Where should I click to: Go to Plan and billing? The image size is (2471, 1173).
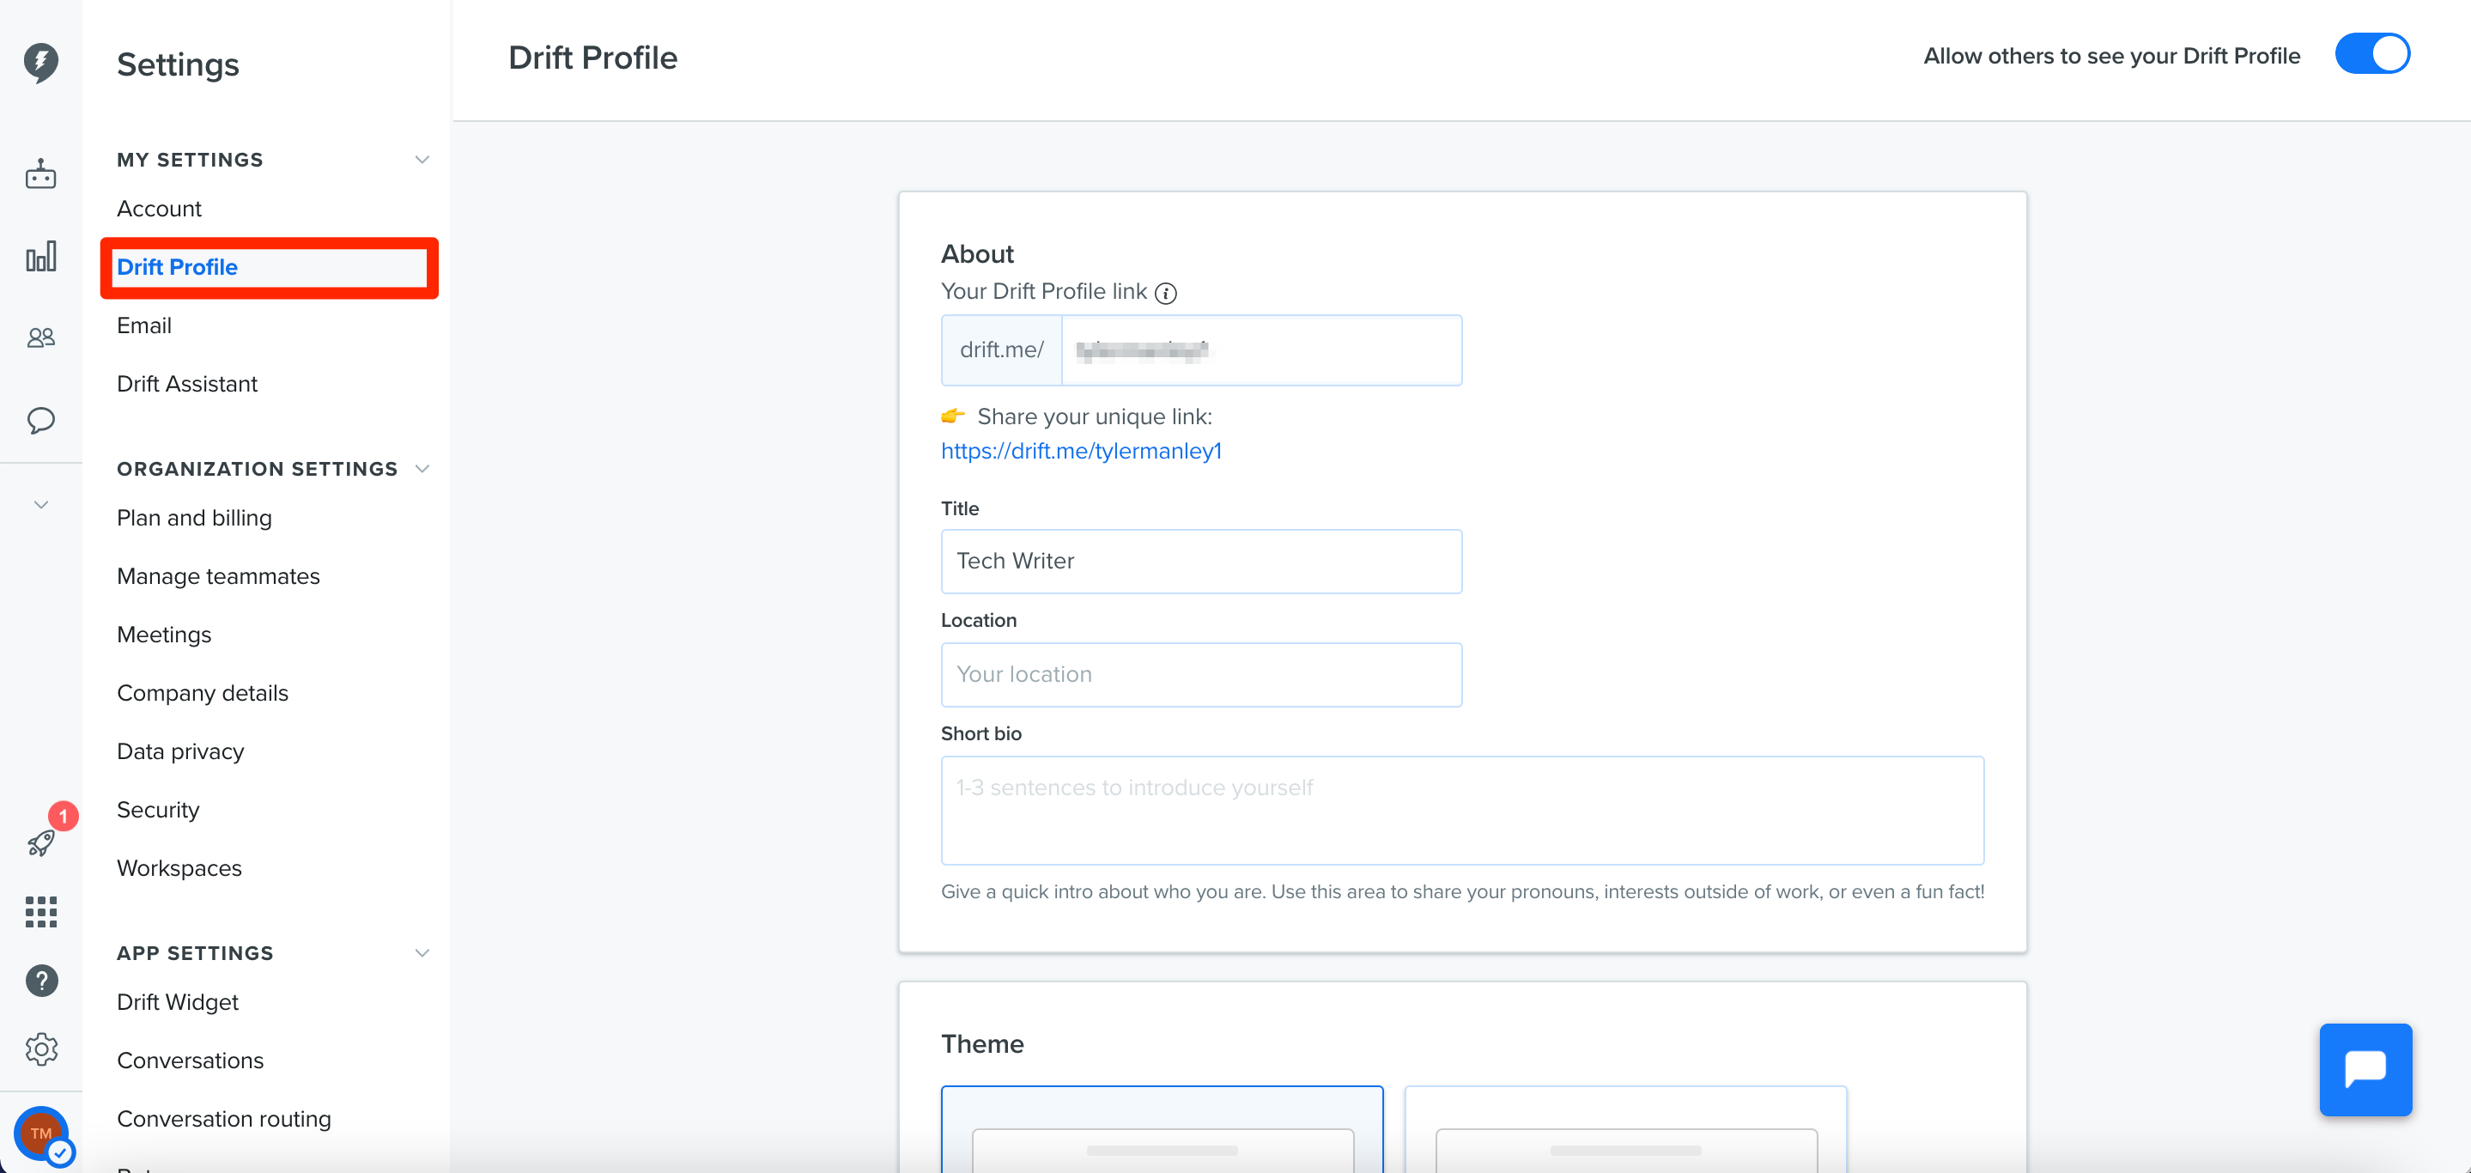pos(195,518)
